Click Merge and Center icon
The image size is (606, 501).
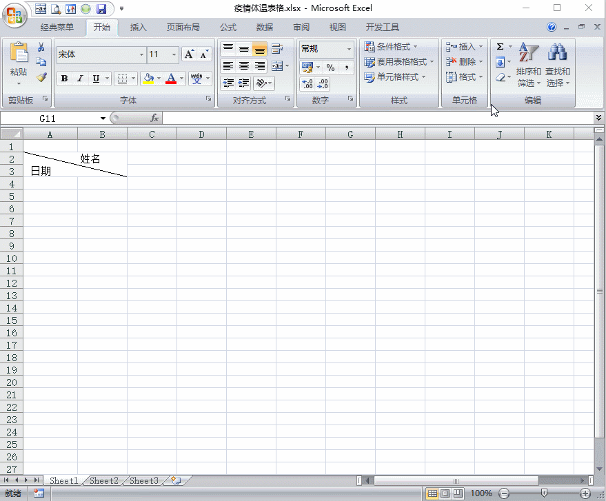click(x=277, y=66)
